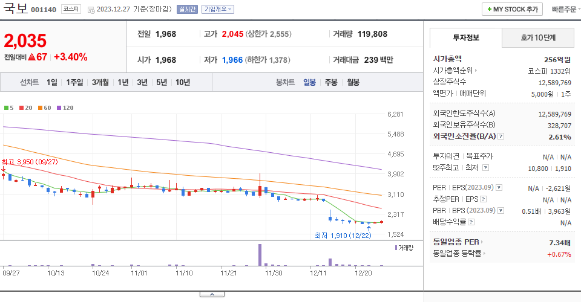Screen dimensions: 581x302
Task: Expand the 기업개요 dropdown
Action: point(217,9)
